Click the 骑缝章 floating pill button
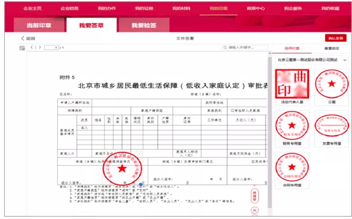352x219 pixels. [x=255, y=196]
